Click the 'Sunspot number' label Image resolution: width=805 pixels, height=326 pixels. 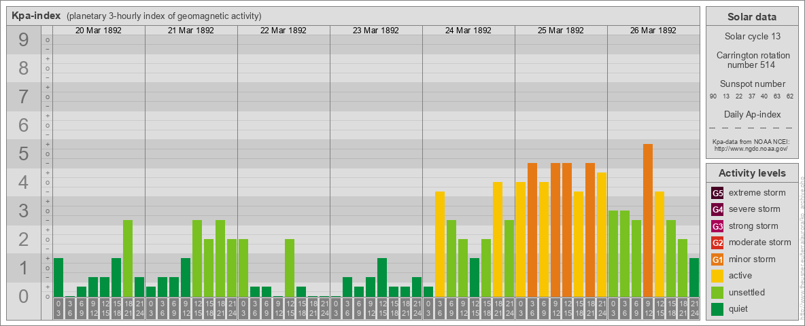click(751, 84)
